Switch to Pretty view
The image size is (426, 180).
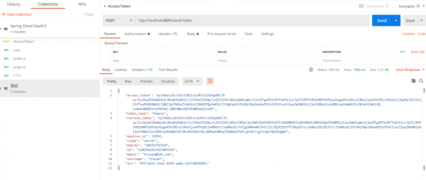(112, 81)
